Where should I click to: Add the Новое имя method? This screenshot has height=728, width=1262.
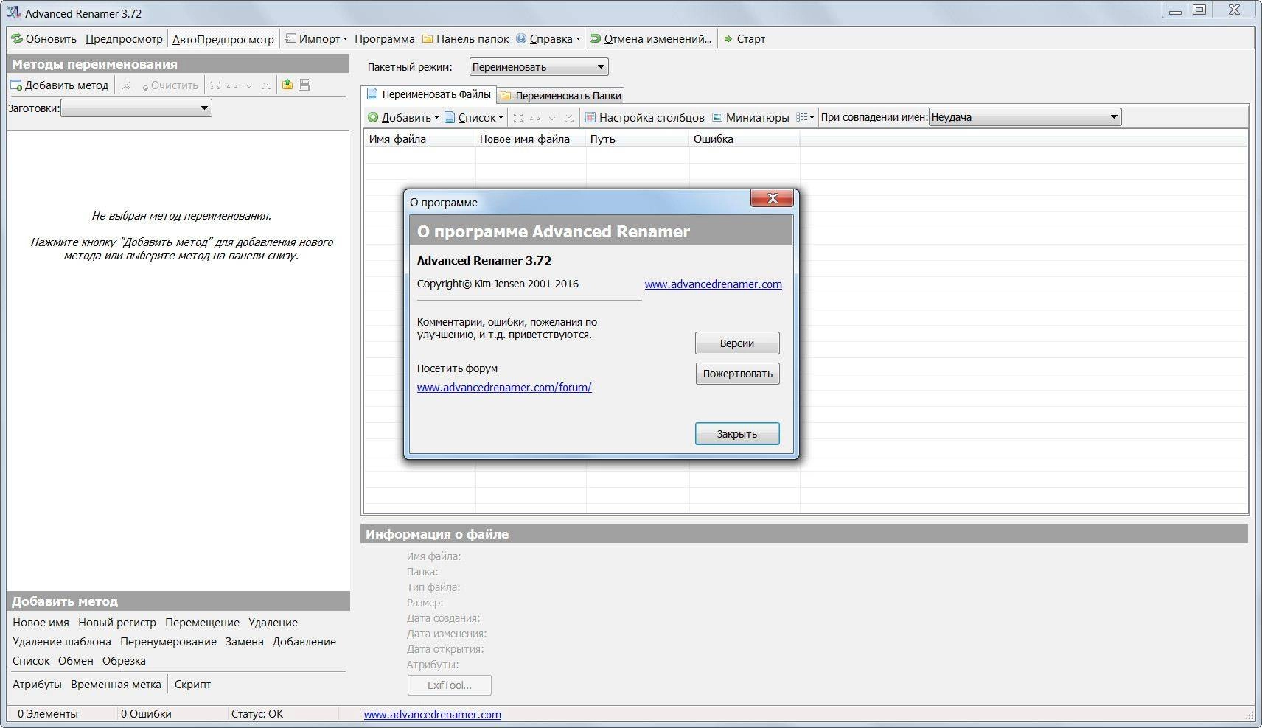pos(41,623)
